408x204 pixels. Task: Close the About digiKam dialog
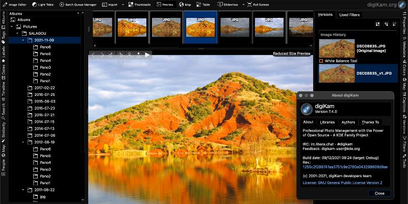379,193
